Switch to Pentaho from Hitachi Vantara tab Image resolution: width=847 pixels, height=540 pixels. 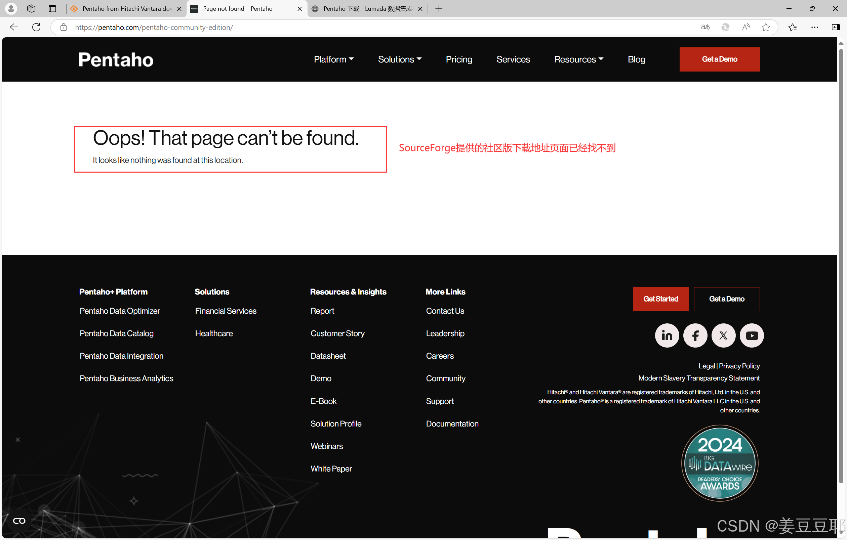point(126,8)
